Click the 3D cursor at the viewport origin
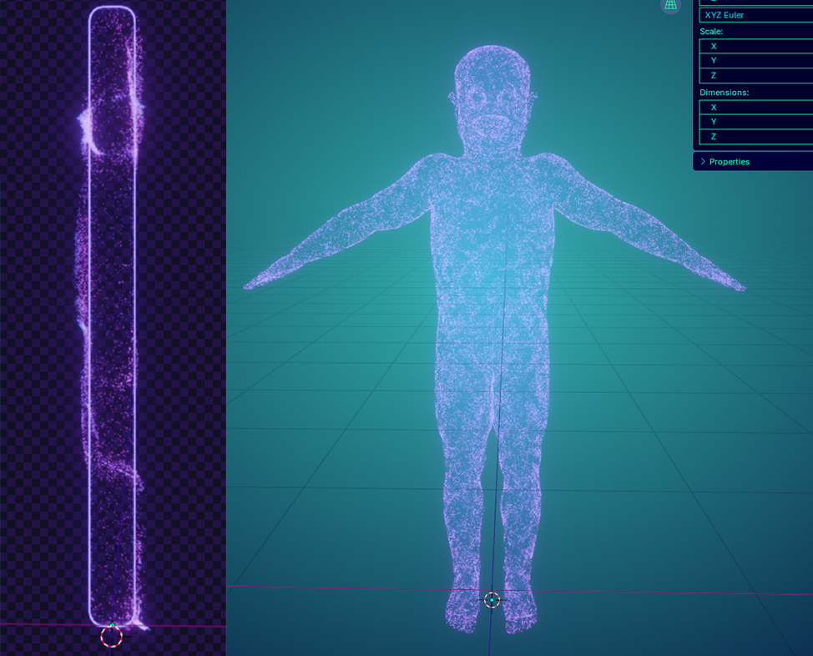Screen dimensions: 813x656 tap(492, 599)
